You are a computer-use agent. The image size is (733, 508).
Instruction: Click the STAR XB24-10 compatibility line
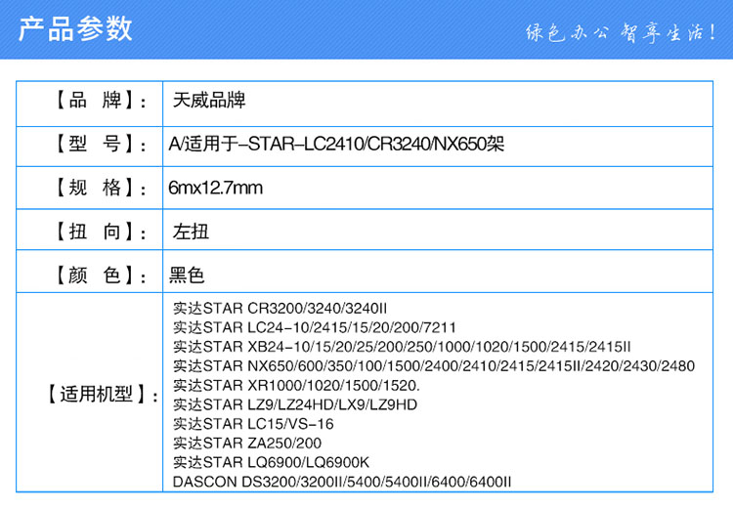(402, 347)
